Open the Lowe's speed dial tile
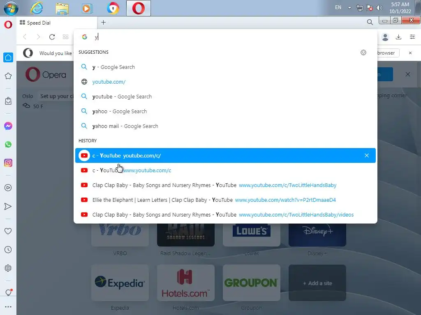Image resolution: width=421 pixels, height=315 pixels. click(x=252, y=235)
